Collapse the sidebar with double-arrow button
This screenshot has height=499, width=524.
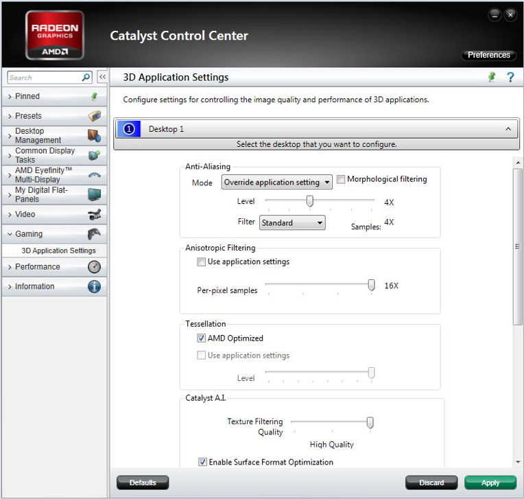coord(102,77)
